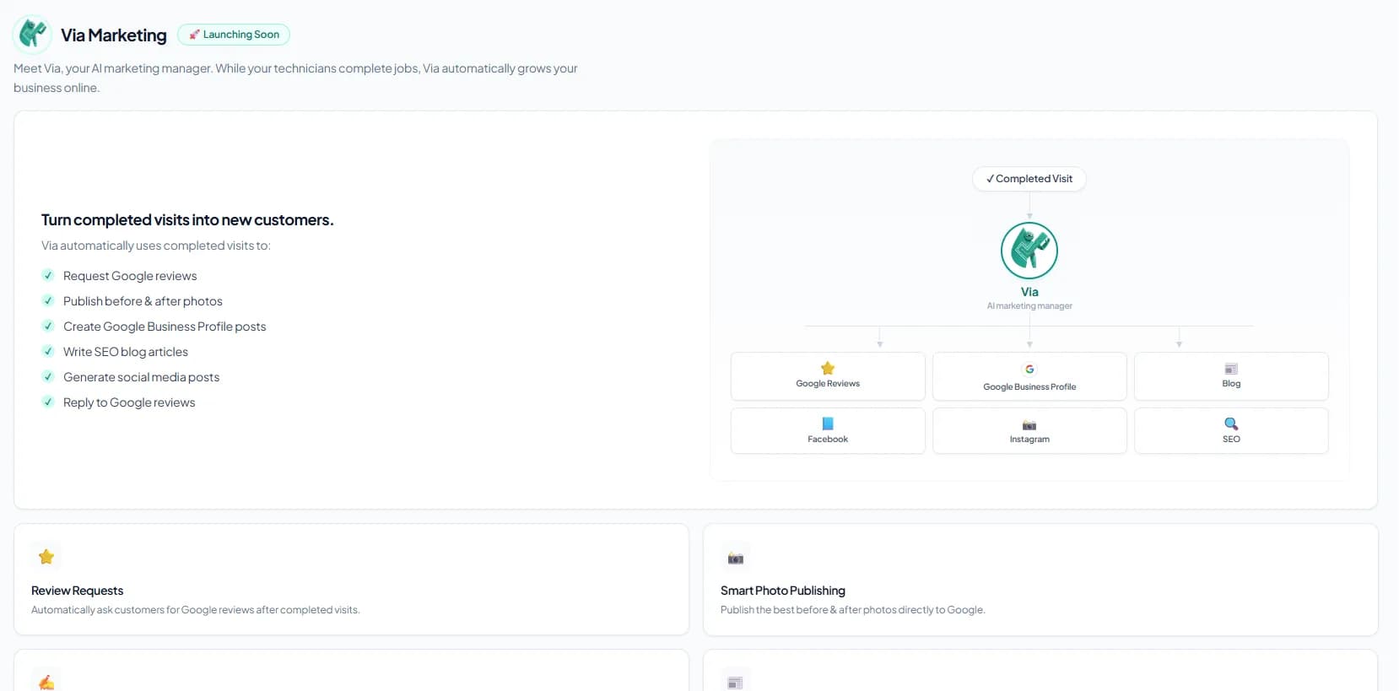Viewport: 1399px width, 691px height.
Task: Open the Google Business Profile card
Action: (x=1029, y=376)
